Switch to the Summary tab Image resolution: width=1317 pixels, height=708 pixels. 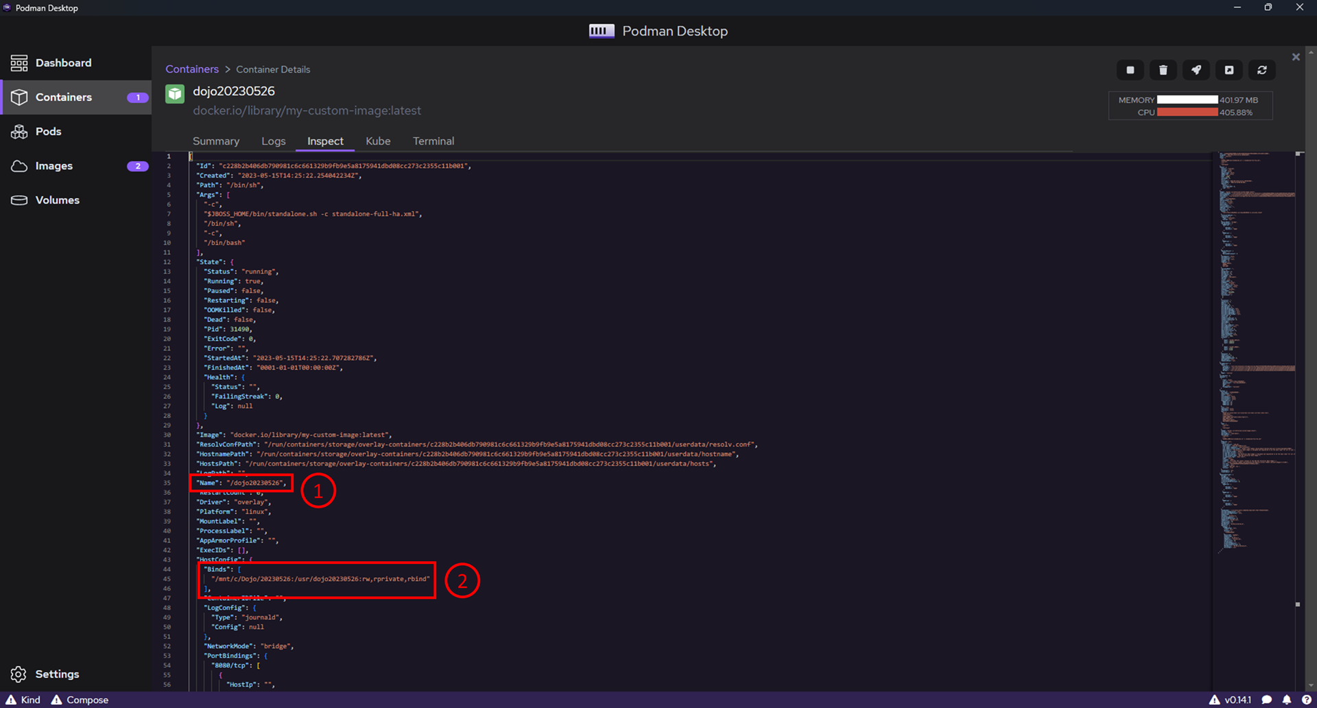coord(216,141)
